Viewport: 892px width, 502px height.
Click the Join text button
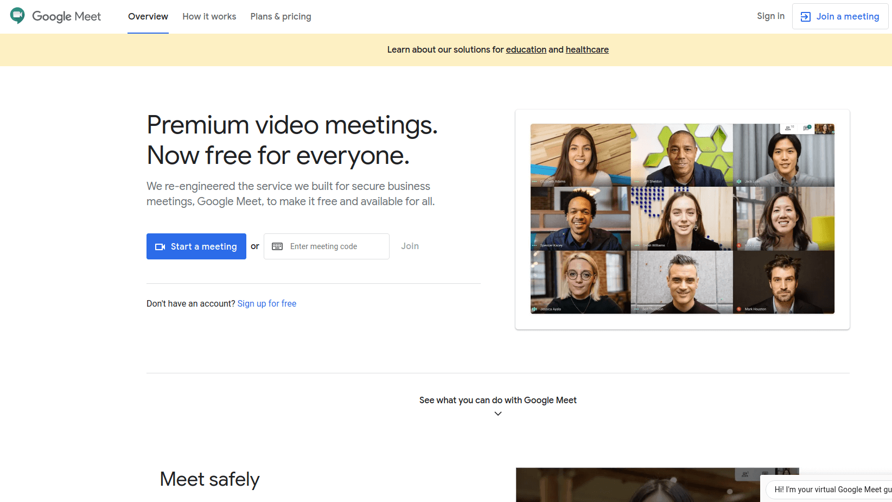[410, 246]
